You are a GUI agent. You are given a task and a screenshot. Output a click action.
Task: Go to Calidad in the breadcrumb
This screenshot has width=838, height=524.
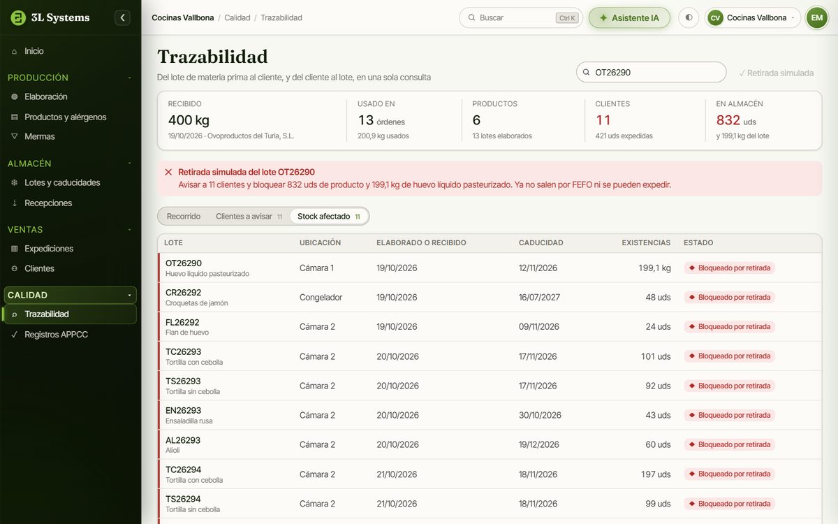[x=237, y=17]
